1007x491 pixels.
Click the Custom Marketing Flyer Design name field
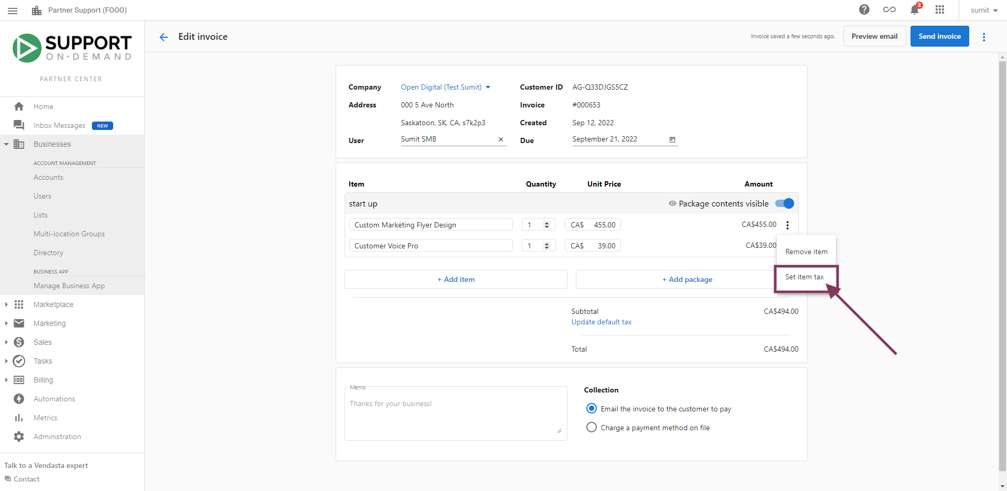point(431,225)
